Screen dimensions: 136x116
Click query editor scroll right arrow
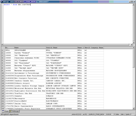coord(131,44)
